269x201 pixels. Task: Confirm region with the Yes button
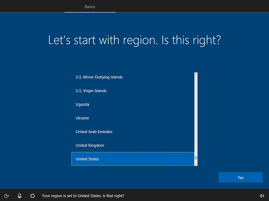[240, 177]
